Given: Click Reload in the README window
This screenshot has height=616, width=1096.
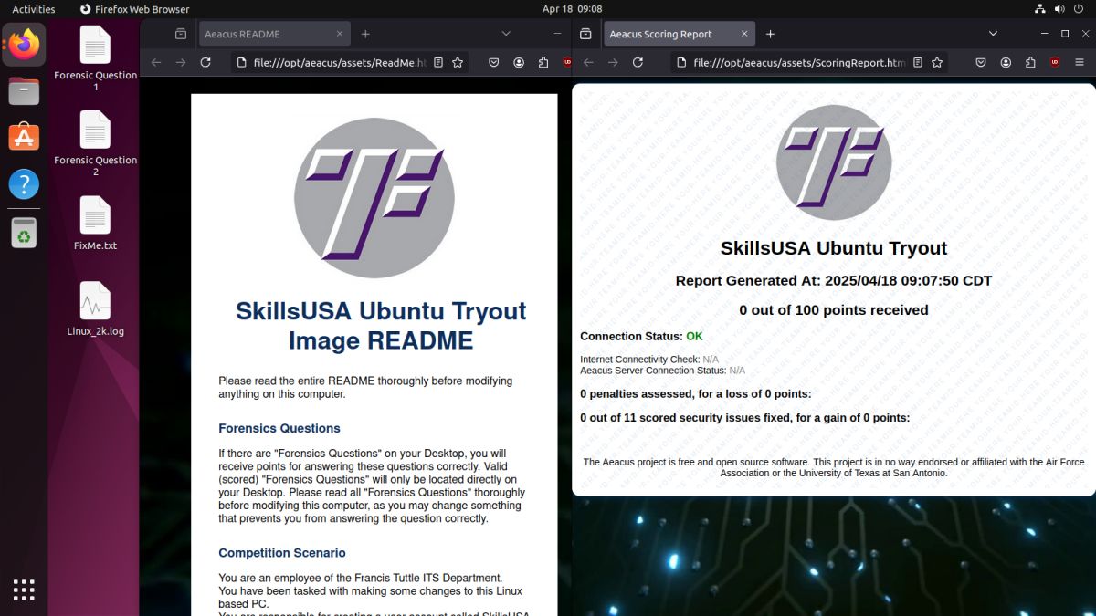Looking at the screenshot, I should pyautogui.click(x=205, y=63).
